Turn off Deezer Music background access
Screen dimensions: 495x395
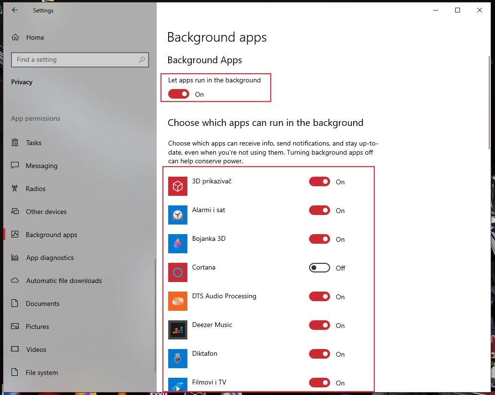[x=319, y=325]
